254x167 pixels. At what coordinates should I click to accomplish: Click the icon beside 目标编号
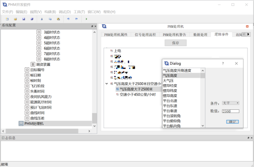click(27, 70)
